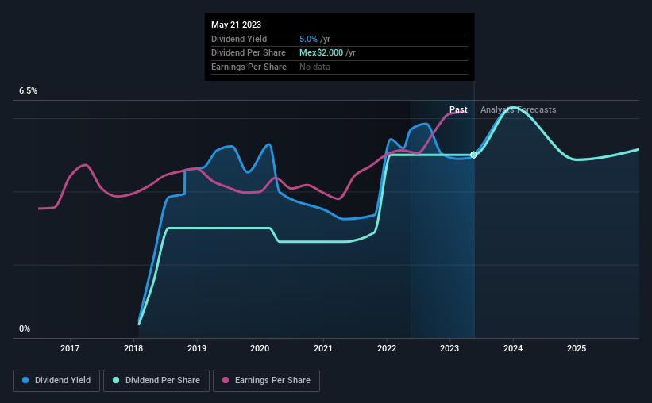Click the tooltip 'No data' value
This screenshot has width=652, height=403.
[314, 67]
